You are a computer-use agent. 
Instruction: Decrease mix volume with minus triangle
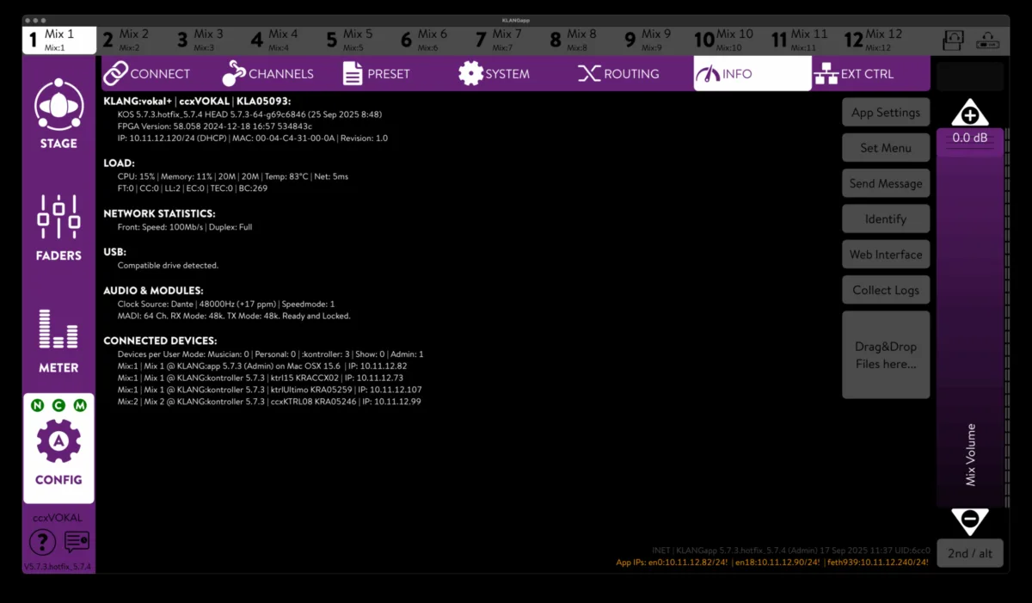click(969, 520)
